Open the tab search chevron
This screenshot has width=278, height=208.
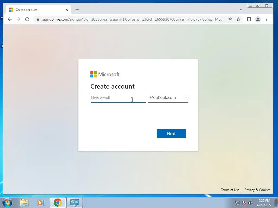tap(241, 10)
